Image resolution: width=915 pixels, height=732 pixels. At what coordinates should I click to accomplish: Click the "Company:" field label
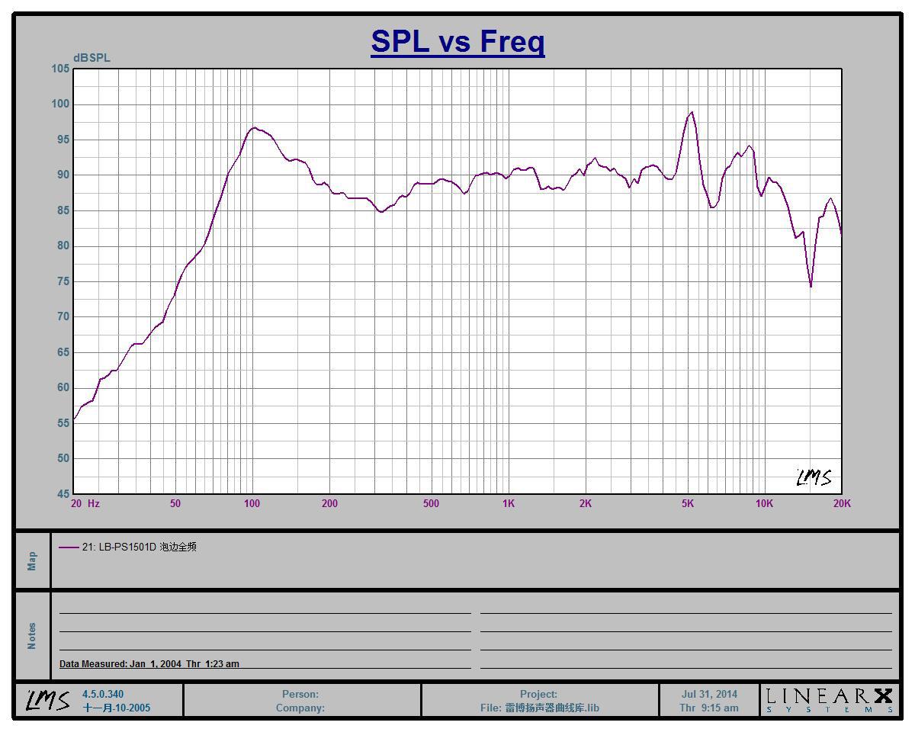click(300, 708)
